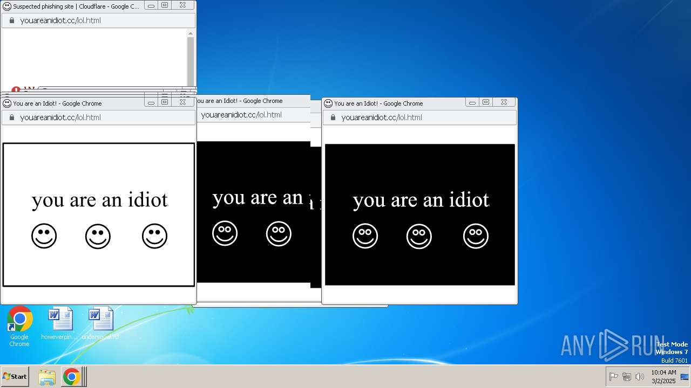Click 'you are an idiot' text in right window
This screenshot has height=388, width=691.
pyautogui.click(x=421, y=200)
